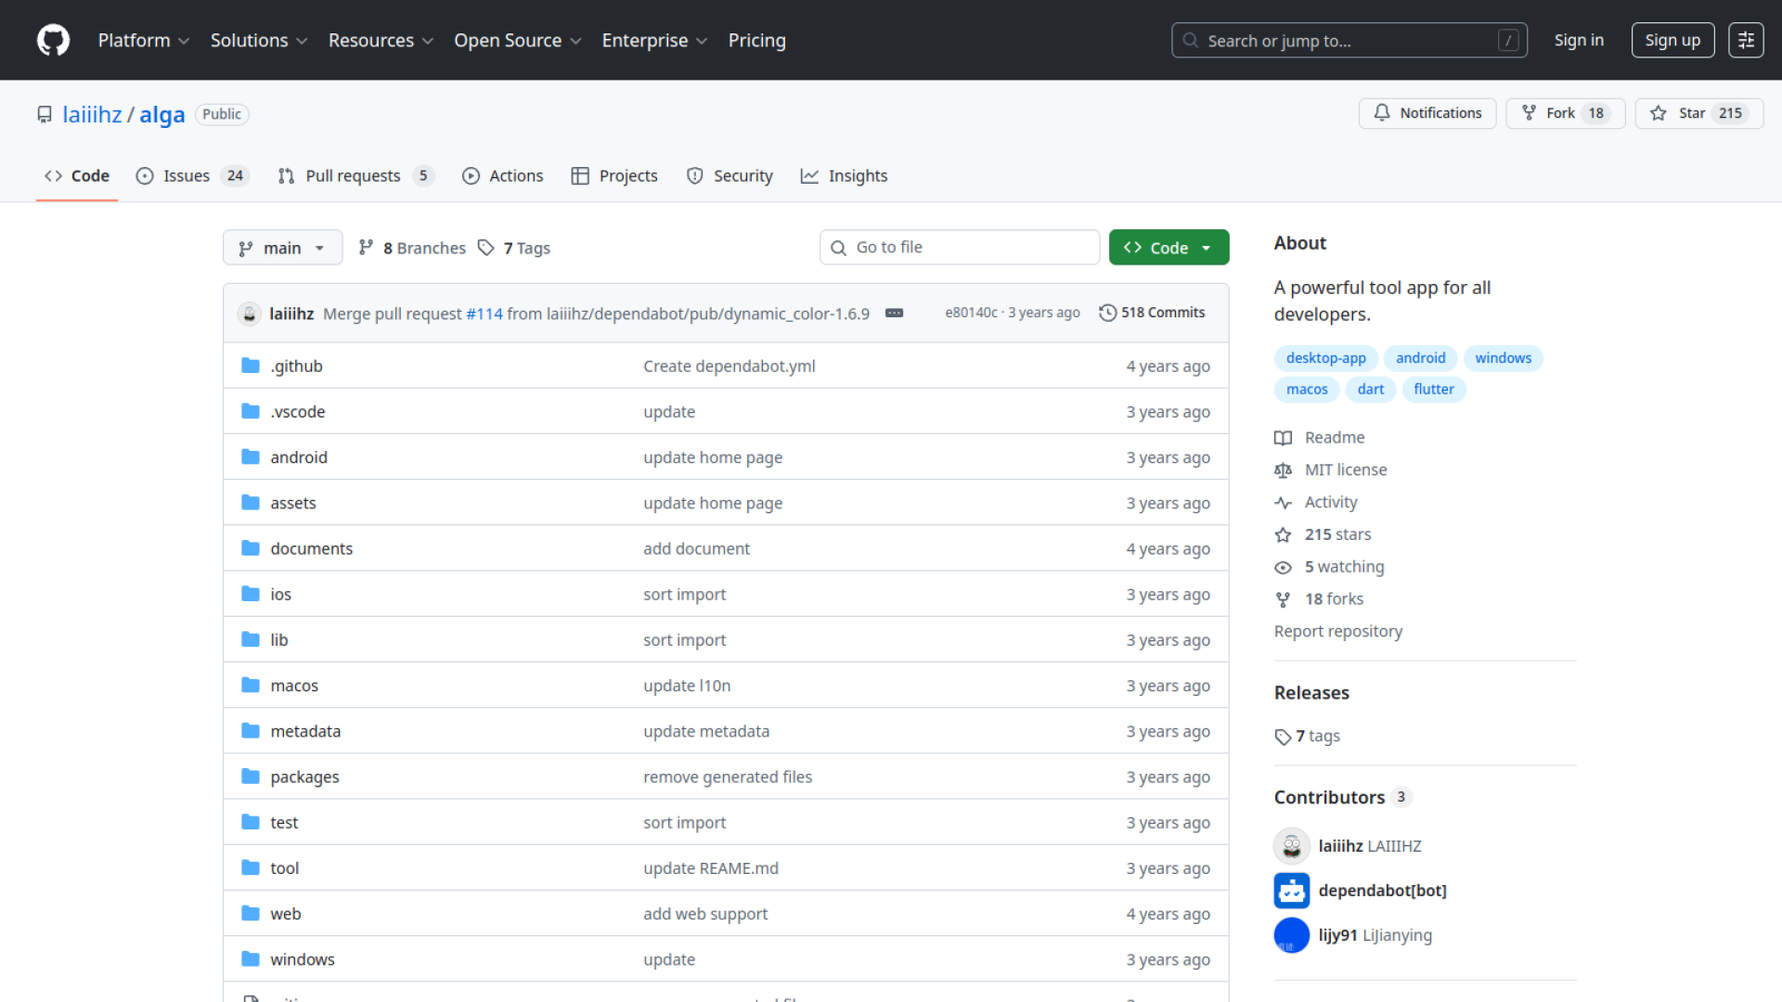Open pull request #114 link
This screenshot has height=1002, width=1782.
(484, 314)
